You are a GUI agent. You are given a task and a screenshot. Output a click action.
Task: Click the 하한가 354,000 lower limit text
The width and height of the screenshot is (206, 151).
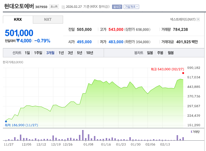[137, 42]
